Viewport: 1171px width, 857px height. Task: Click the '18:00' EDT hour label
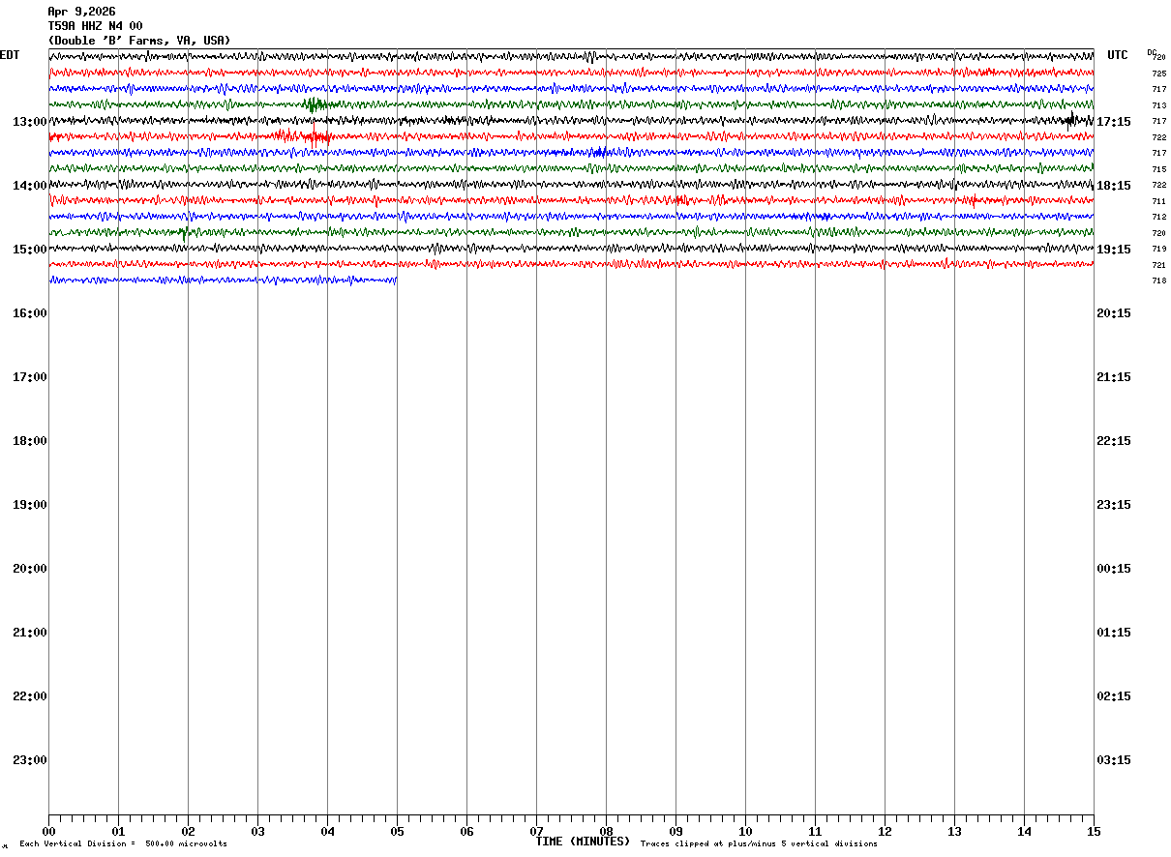pyautogui.click(x=30, y=441)
